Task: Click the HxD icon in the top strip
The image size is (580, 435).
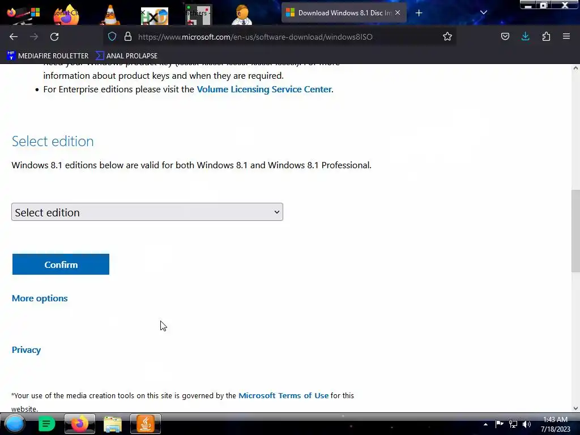Action: click(x=154, y=16)
